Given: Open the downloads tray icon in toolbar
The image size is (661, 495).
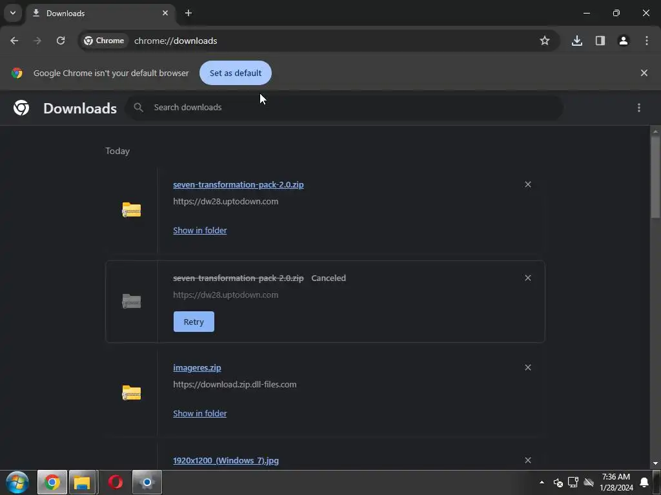Looking at the screenshot, I should 576,41.
